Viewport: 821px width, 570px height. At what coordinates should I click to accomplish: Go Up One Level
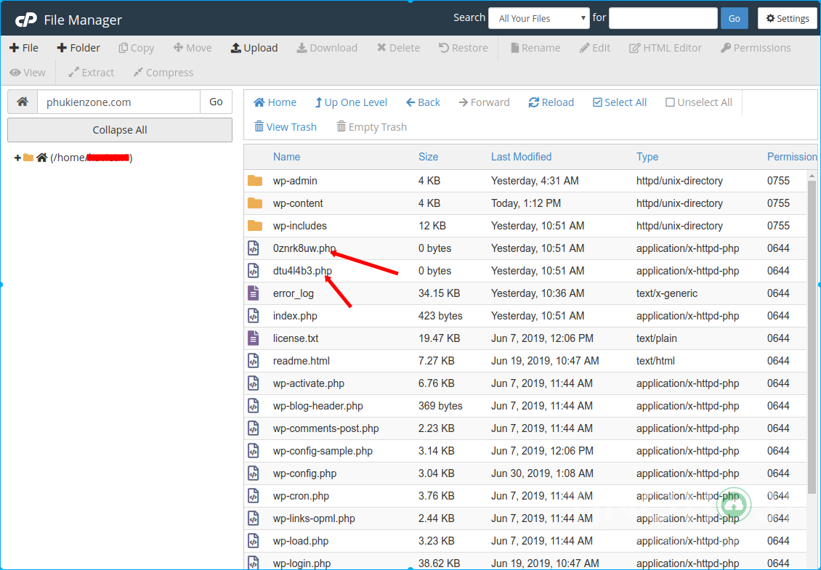point(350,102)
